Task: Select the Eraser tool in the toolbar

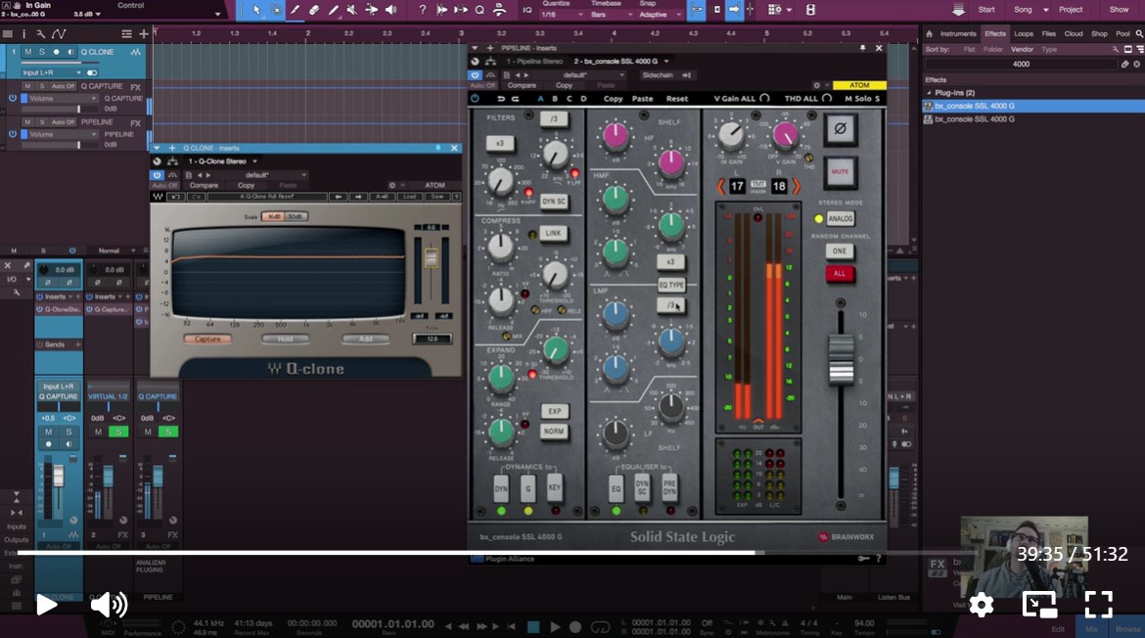Action: pos(314,10)
